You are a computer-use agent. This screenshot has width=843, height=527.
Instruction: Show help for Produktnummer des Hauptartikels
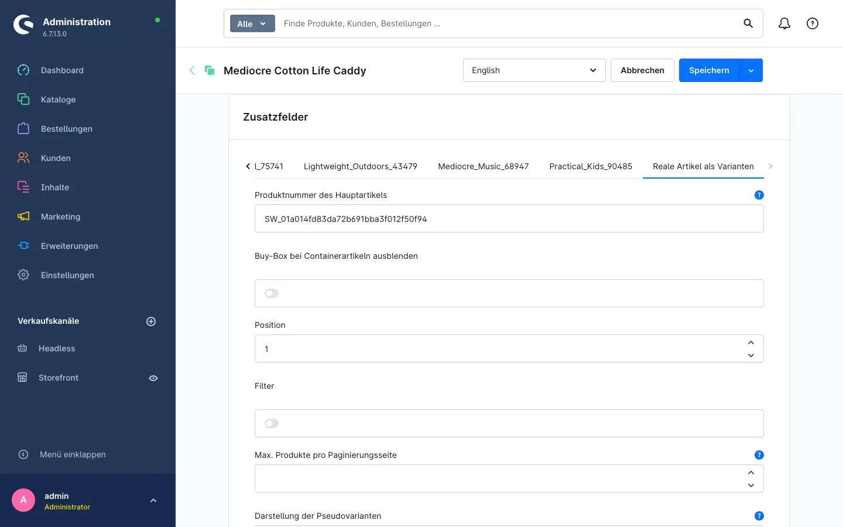pos(759,195)
